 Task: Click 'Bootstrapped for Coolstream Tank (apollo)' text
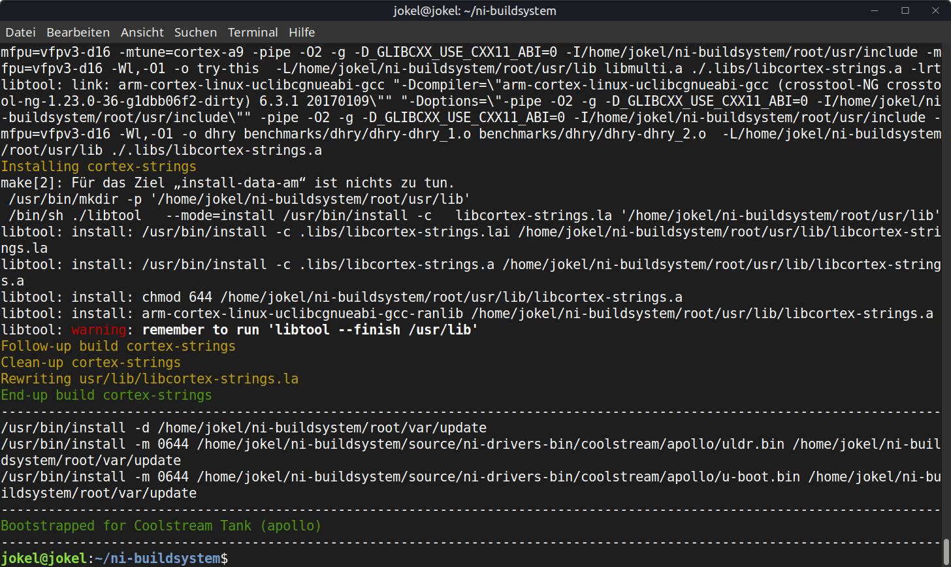(161, 526)
